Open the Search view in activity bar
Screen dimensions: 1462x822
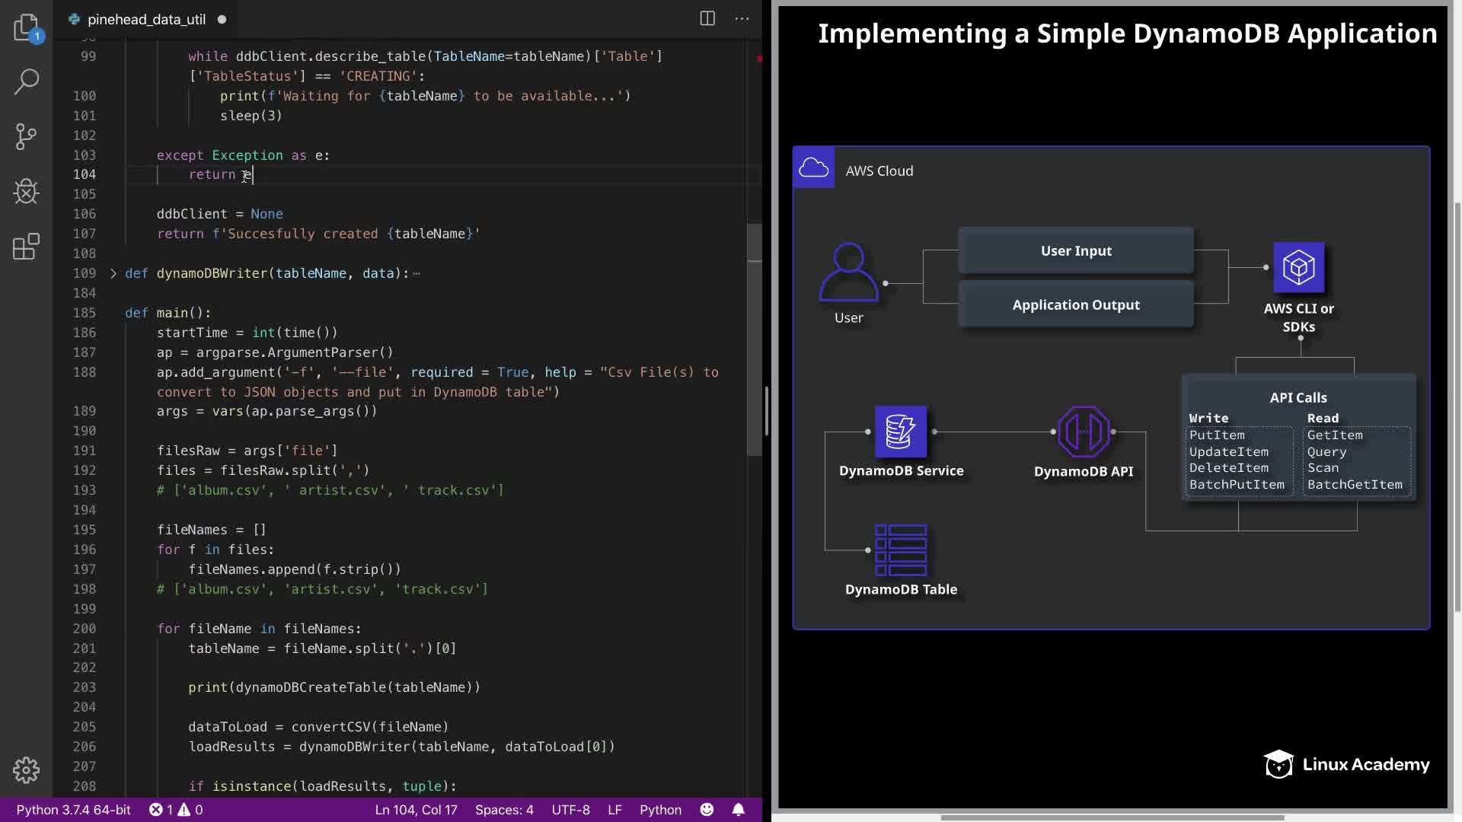(26, 81)
